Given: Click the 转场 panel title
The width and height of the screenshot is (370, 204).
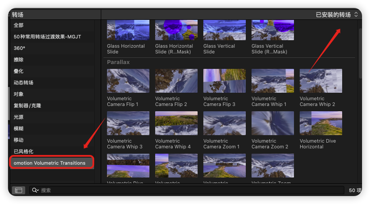Looking at the screenshot, I should (18, 15).
